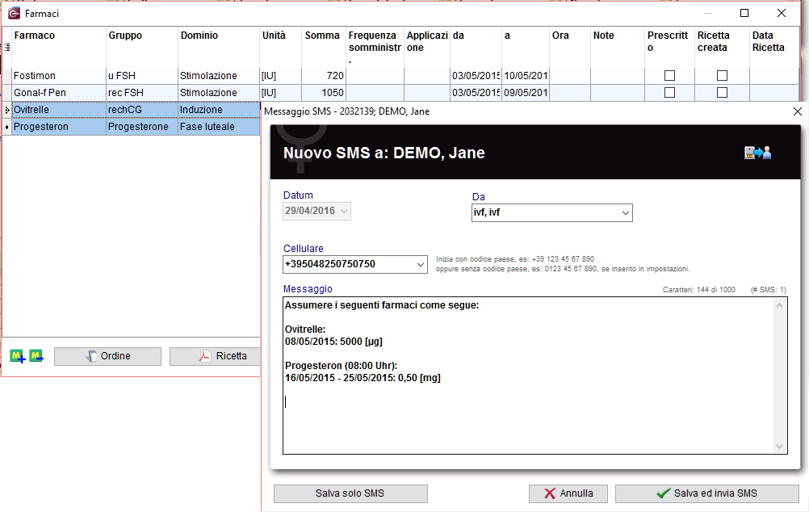Click the Applicazione column header
Screen dimensions: 809x512
click(427, 47)
